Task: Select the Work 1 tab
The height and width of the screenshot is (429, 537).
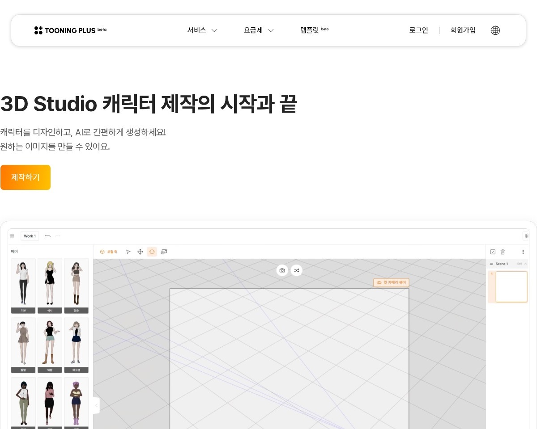Action: [x=30, y=236]
